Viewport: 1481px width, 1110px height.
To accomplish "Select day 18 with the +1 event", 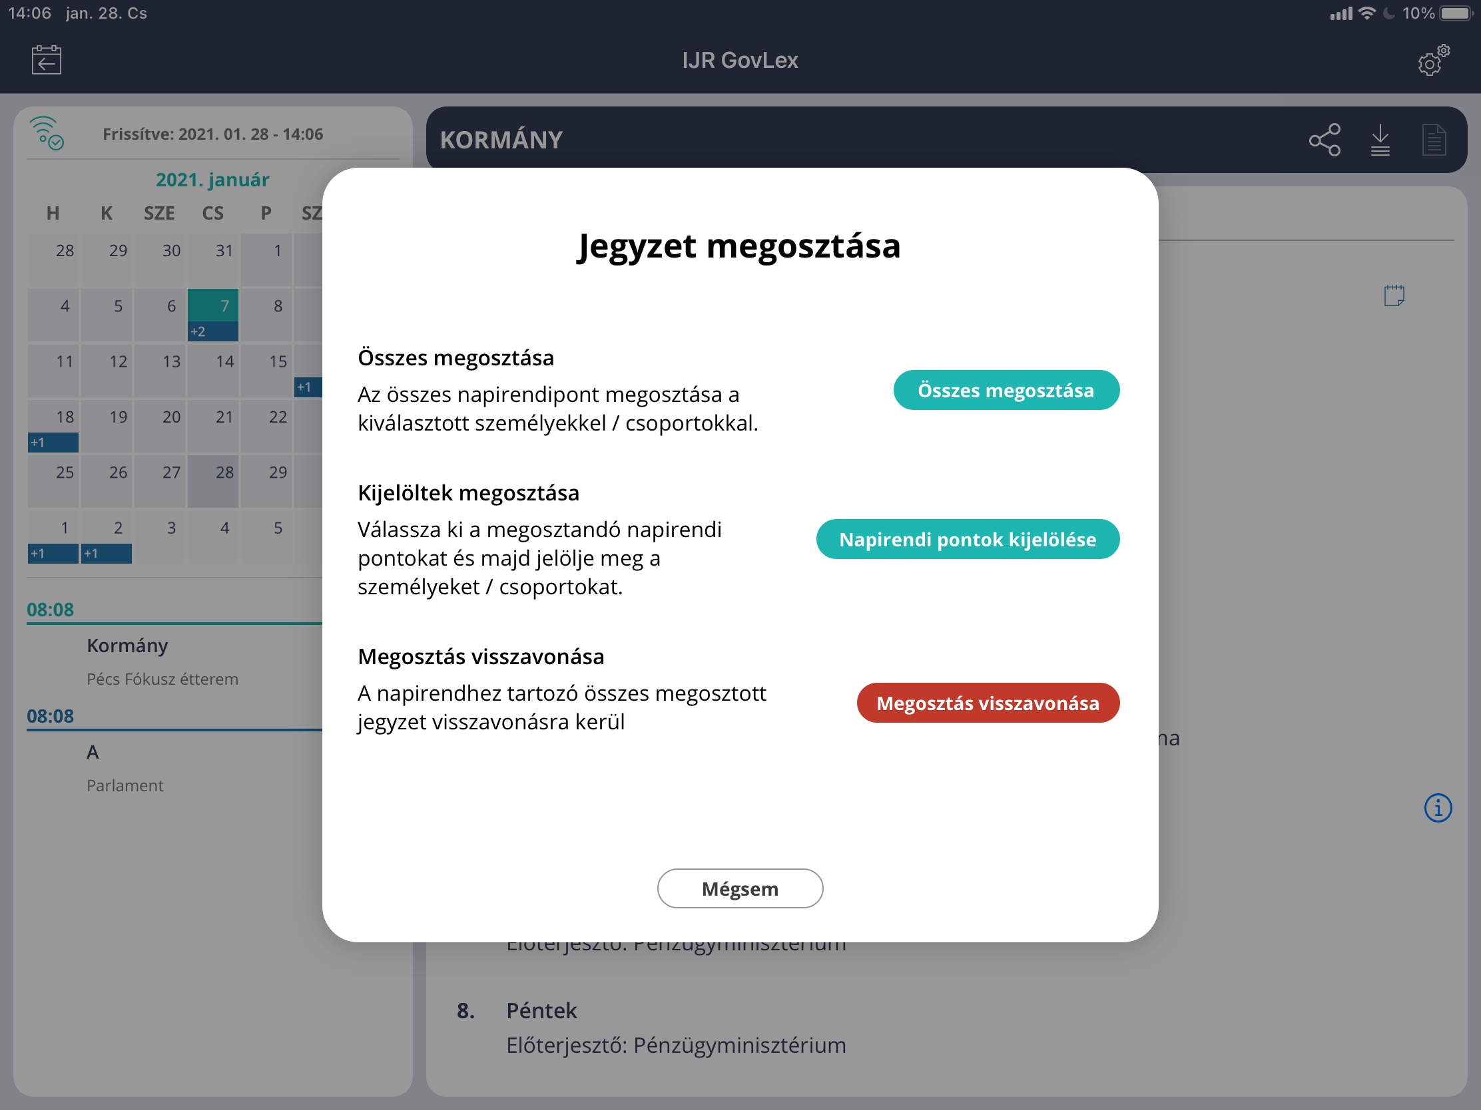I will [53, 425].
